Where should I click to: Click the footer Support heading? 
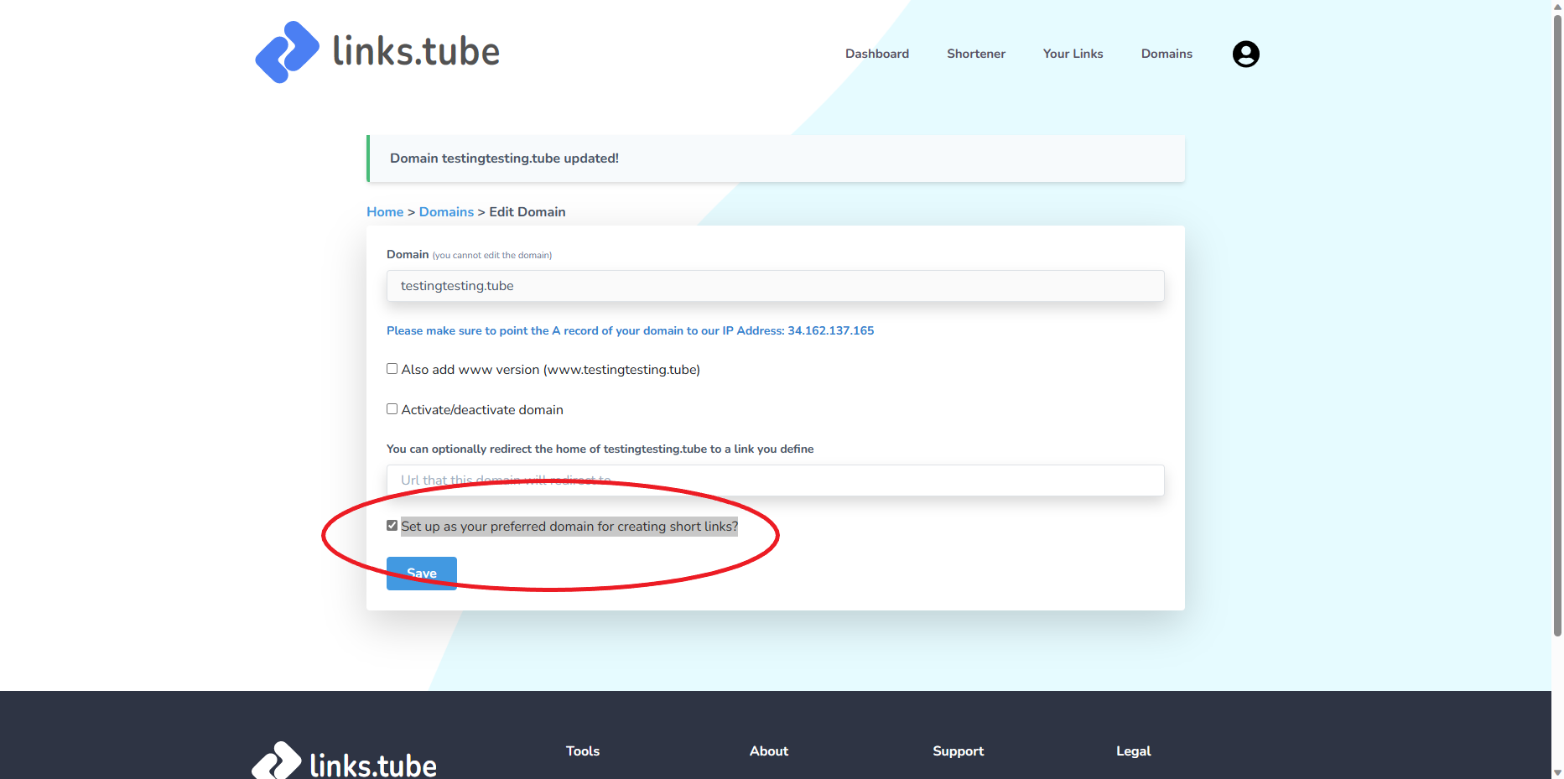pyautogui.click(x=958, y=751)
